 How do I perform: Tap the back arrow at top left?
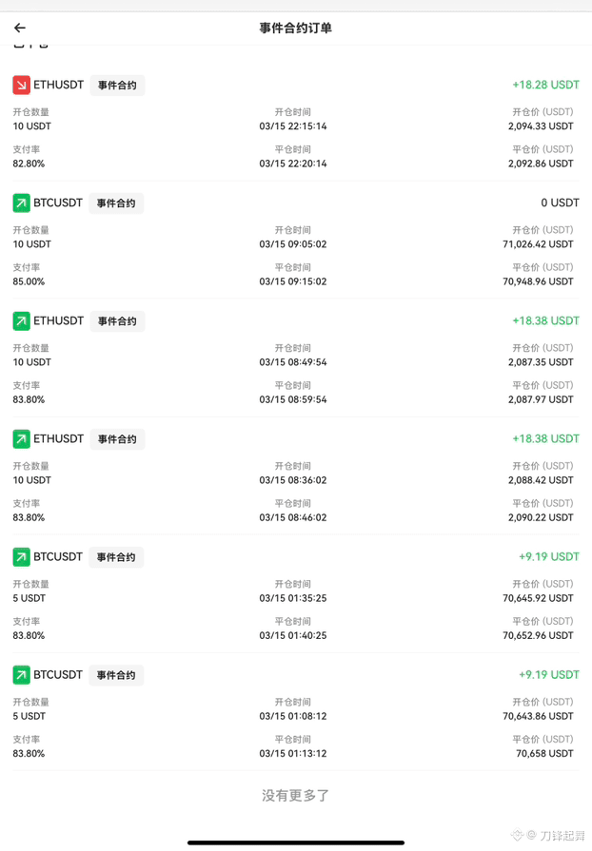point(20,28)
